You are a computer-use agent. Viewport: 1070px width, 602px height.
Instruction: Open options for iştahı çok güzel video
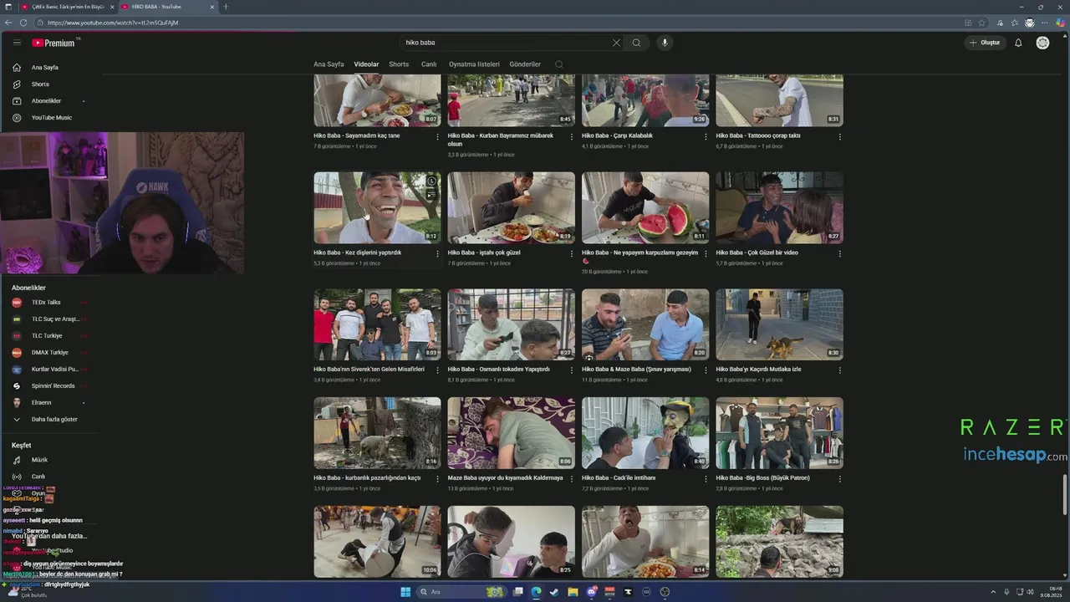coord(571,253)
